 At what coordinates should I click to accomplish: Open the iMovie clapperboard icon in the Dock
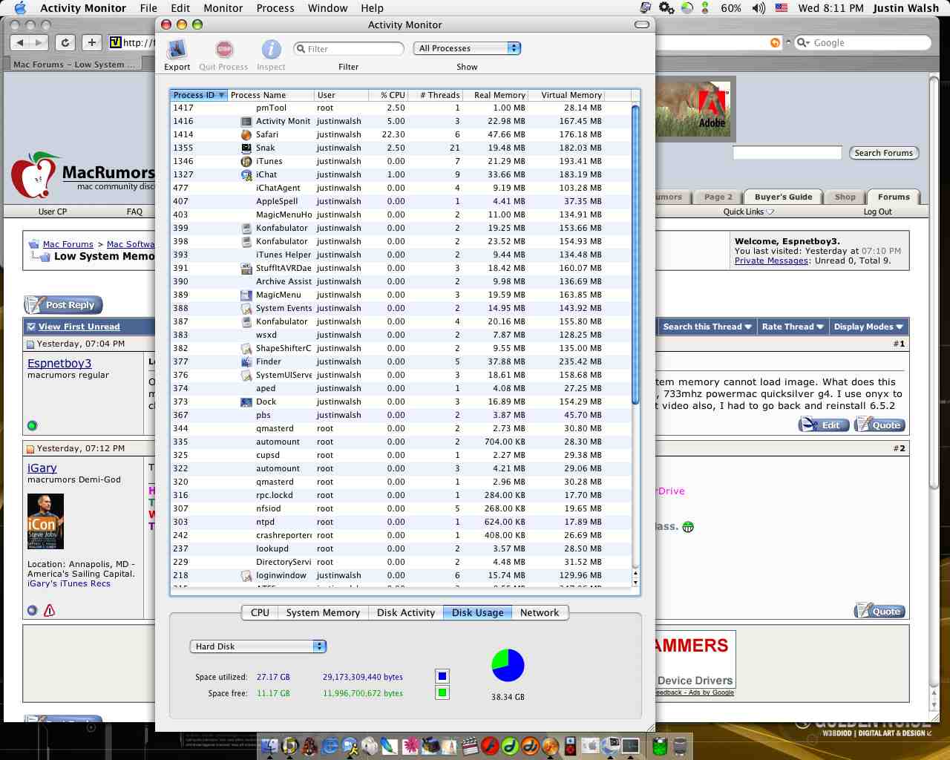tap(470, 745)
